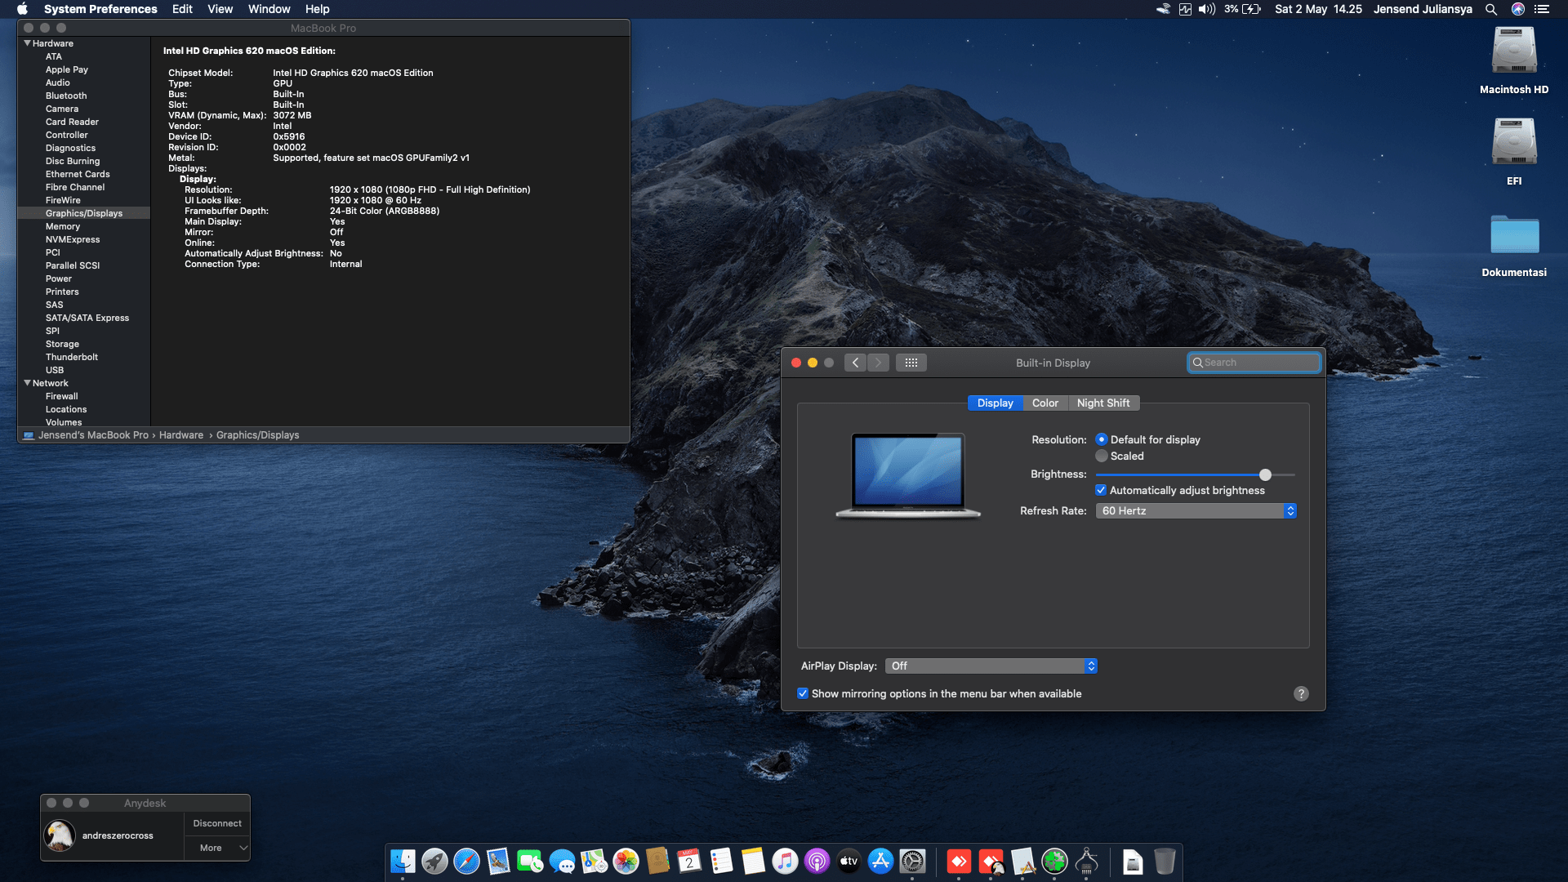Click the forward arrow in Built-in Display
Viewport: 1568px width, 882px height.
click(x=878, y=363)
